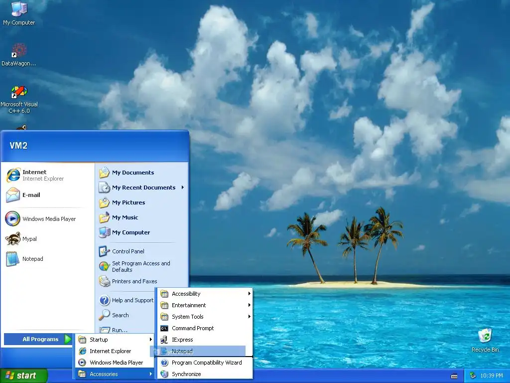Click the My Music folder icon
The height and width of the screenshot is (383, 510).
pyautogui.click(x=105, y=217)
